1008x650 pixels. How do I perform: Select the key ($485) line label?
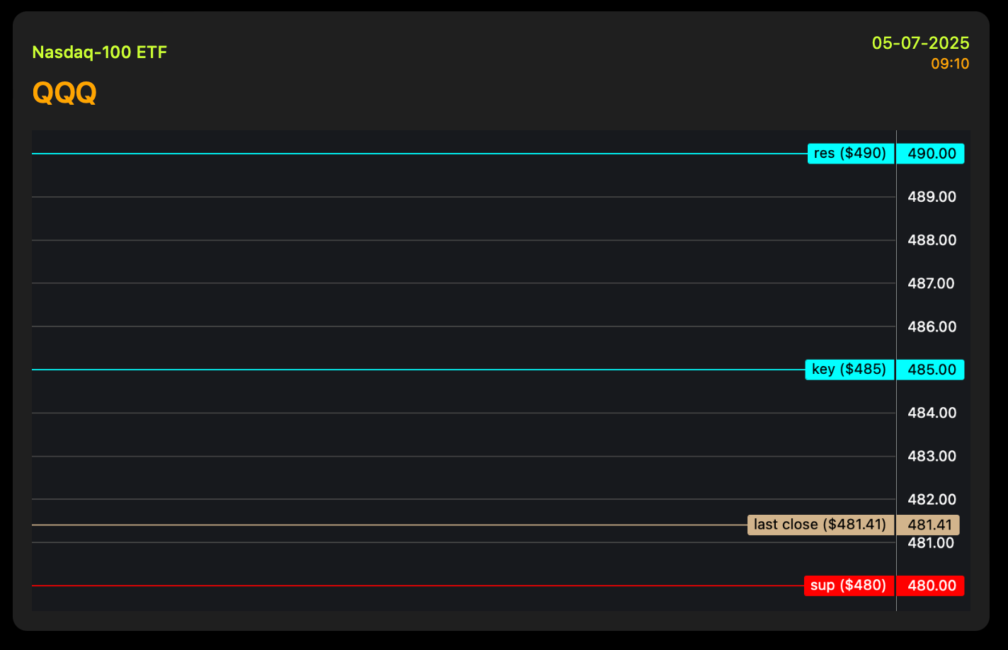[x=849, y=370]
